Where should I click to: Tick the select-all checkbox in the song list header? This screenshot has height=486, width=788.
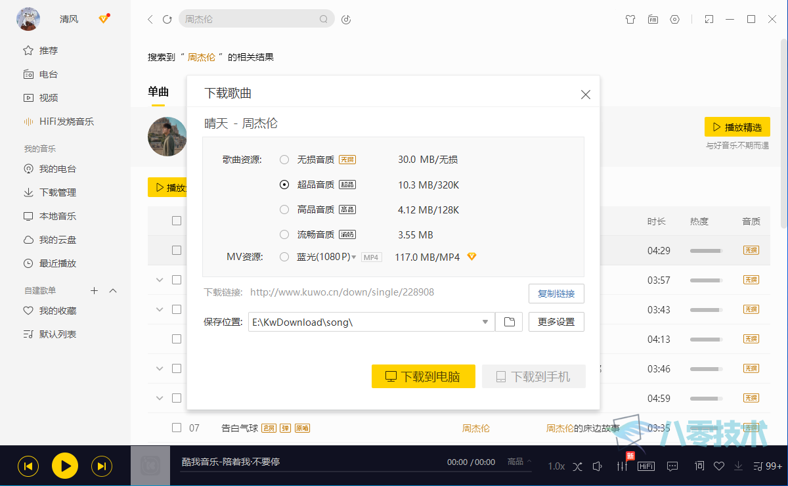coord(177,221)
